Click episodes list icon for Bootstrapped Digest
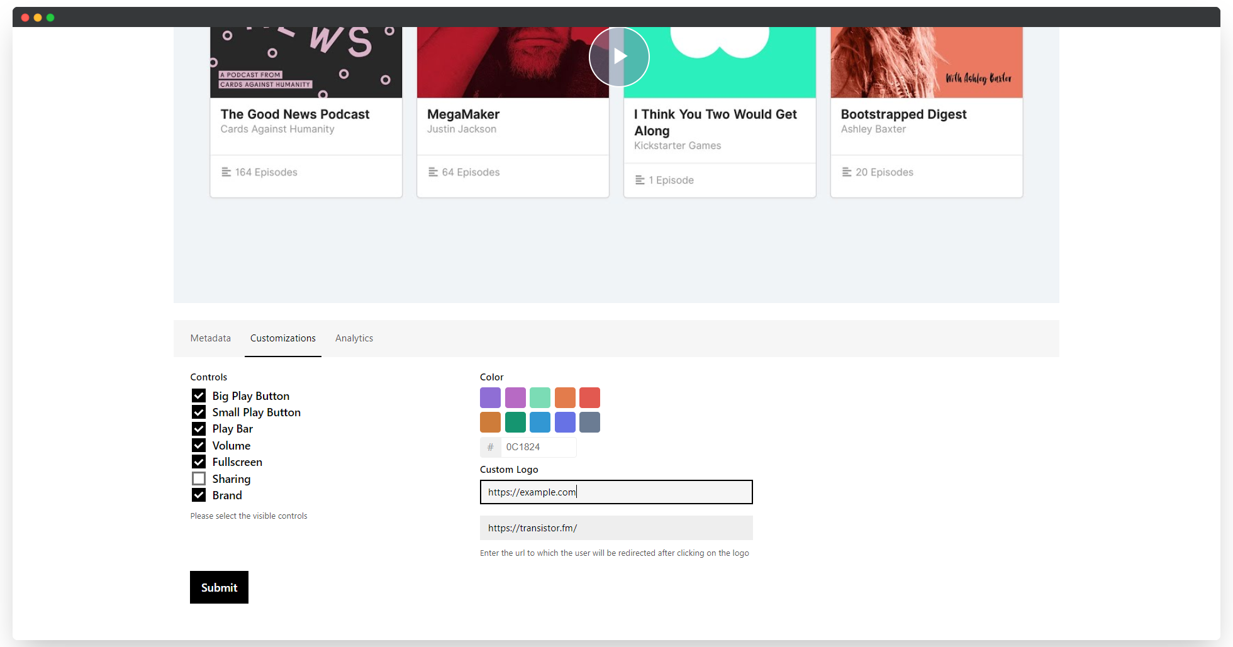Image resolution: width=1233 pixels, height=647 pixels. 847,172
